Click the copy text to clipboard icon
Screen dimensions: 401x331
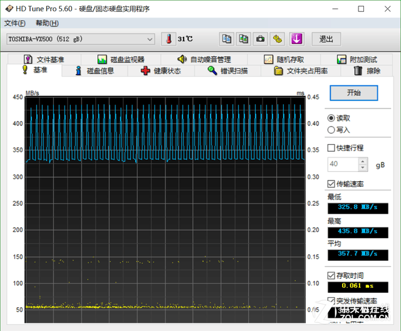point(226,39)
